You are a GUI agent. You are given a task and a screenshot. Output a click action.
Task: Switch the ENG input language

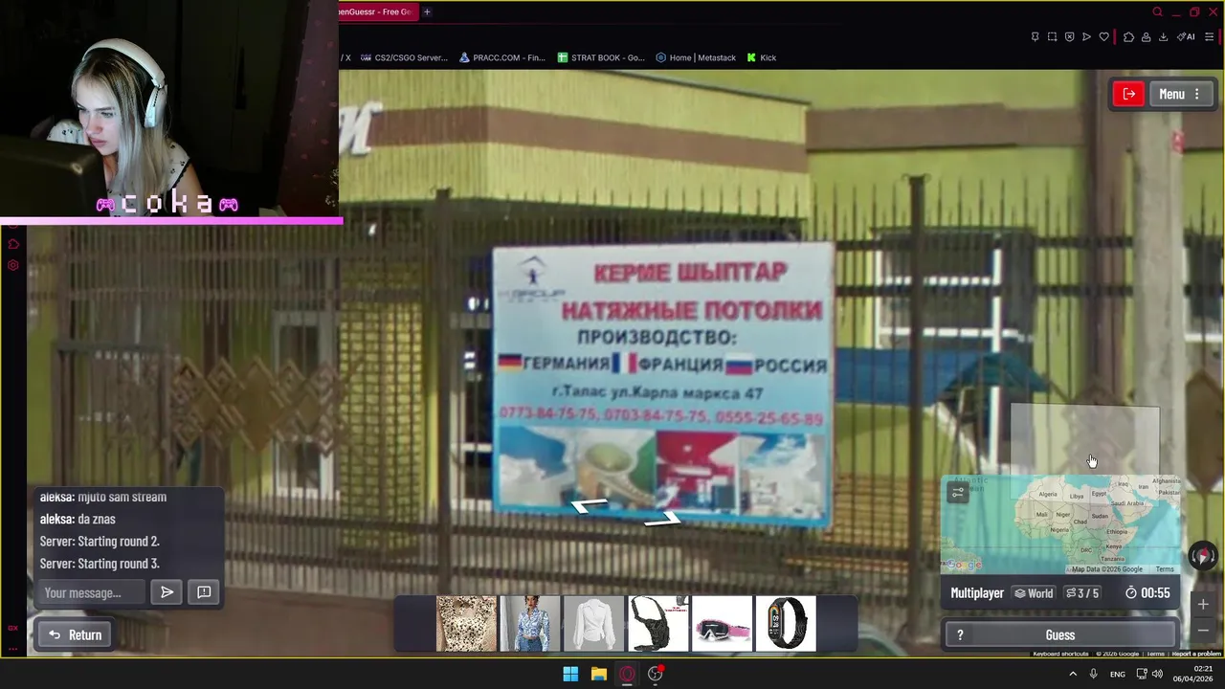tap(1117, 674)
